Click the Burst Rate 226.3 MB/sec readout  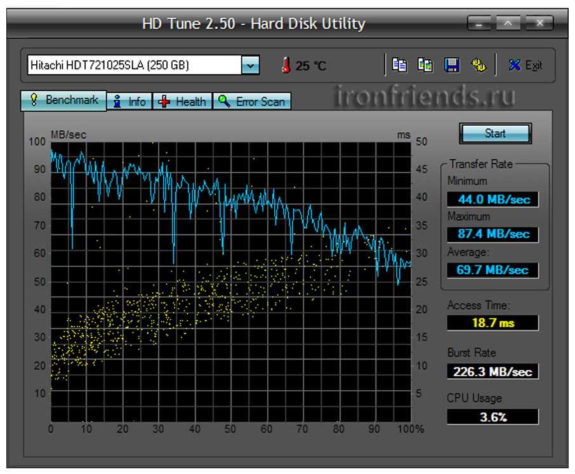492,372
